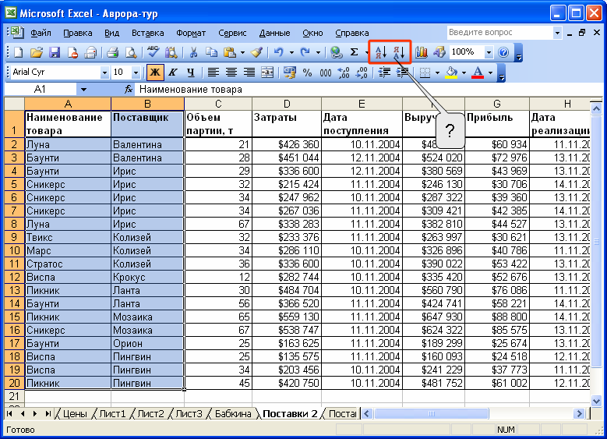Apply percent style format
The height and width of the screenshot is (439, 607).
coord(307,73)
